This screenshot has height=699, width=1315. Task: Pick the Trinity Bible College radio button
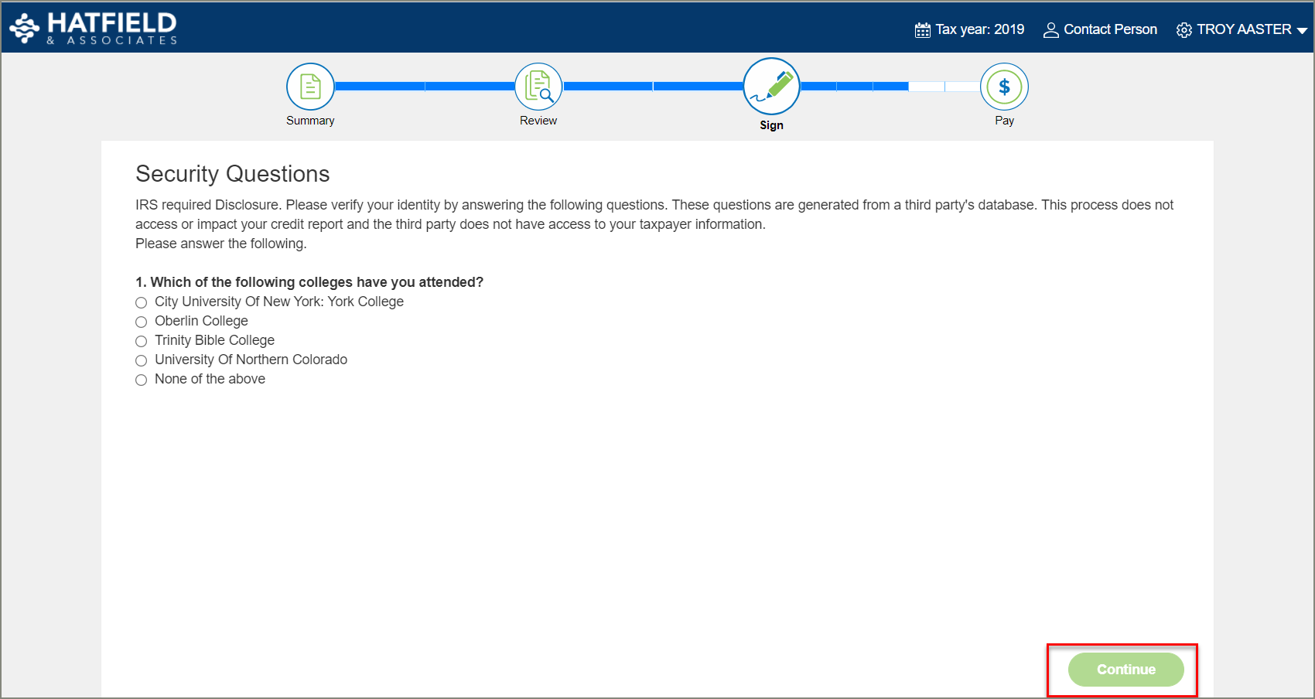[141, 341]
